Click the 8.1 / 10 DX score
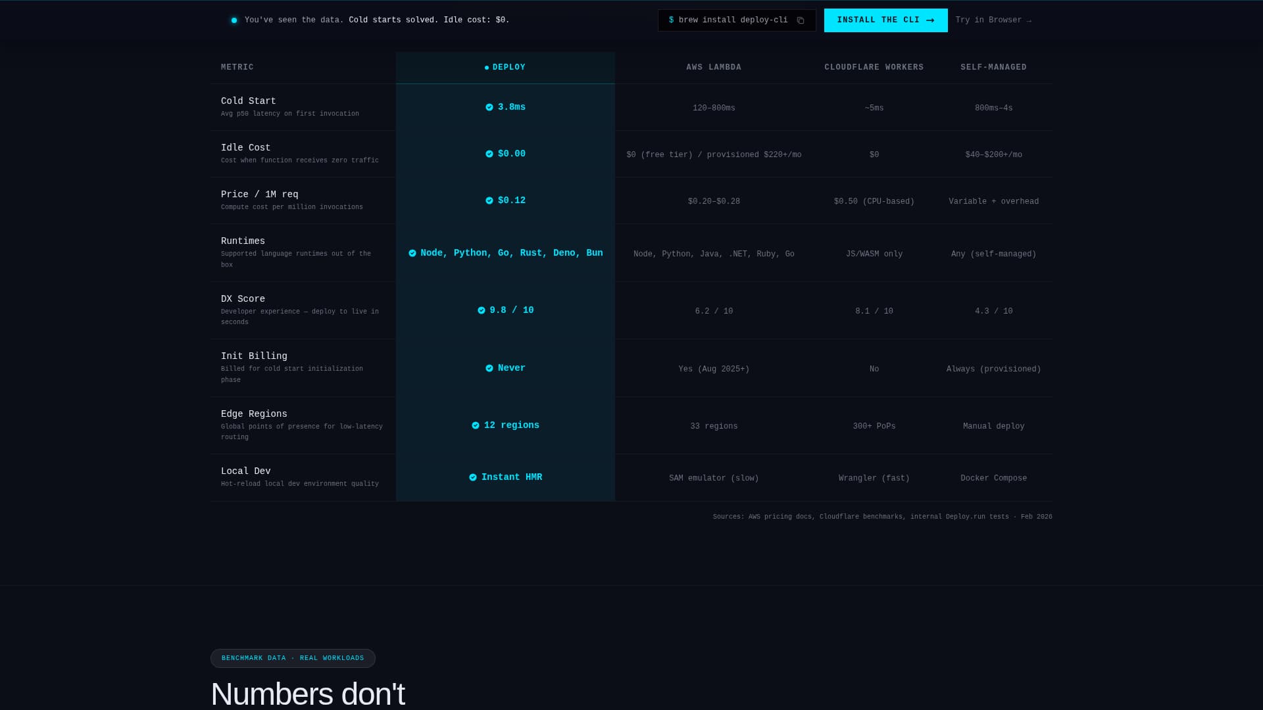 [x=874, y=312]
